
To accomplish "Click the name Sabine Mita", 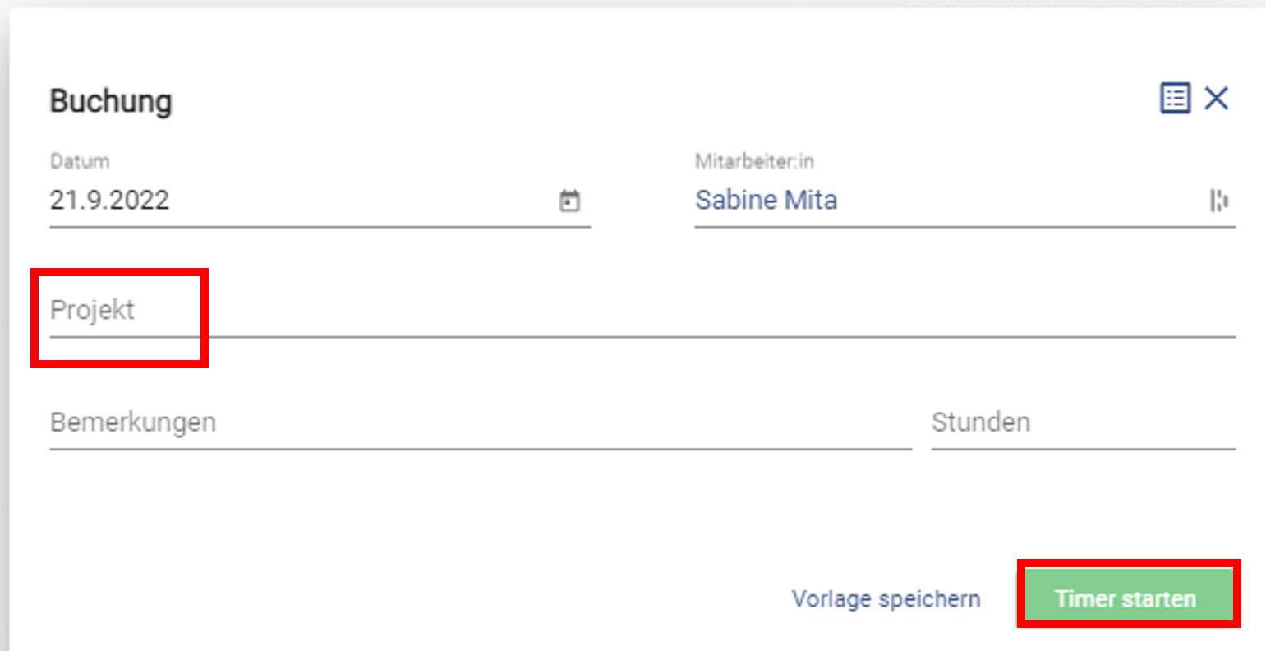I will click(766, 201).
